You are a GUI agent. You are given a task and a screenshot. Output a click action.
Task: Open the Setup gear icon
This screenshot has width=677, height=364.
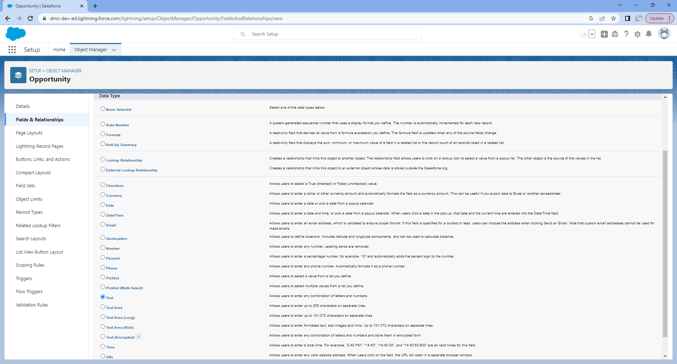[x=637, y=34]
